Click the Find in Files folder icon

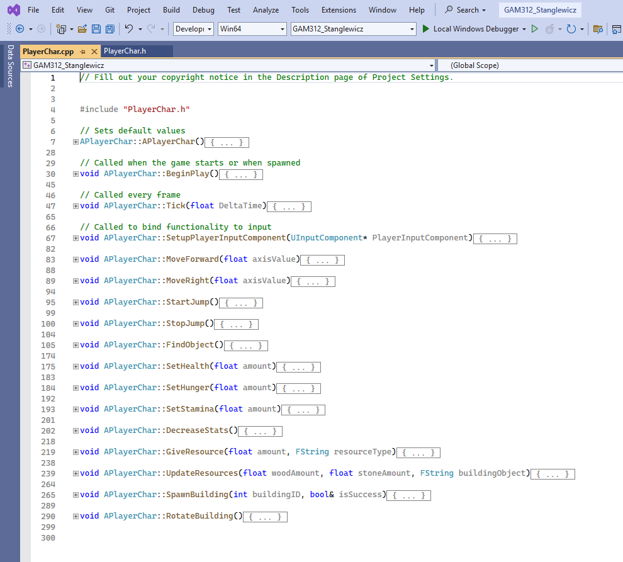[x=598, y=28]
